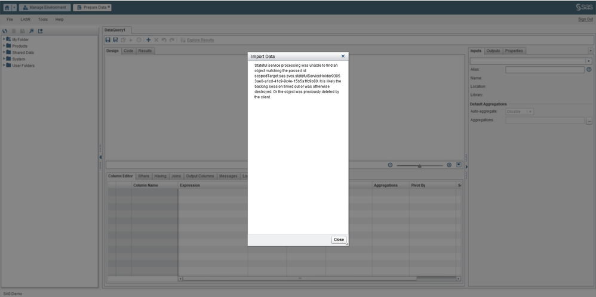Image resolution: width=596 pixels, height=297 pixels.
Task: Expand the Products folder node
Action: click(4, 45)
